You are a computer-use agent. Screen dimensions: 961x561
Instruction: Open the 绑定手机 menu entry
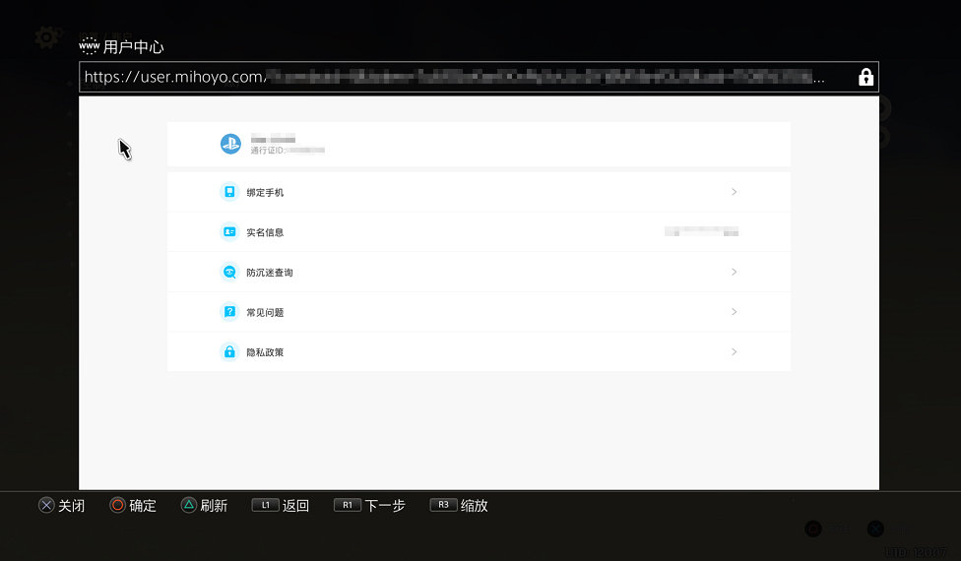pos(479,192)
